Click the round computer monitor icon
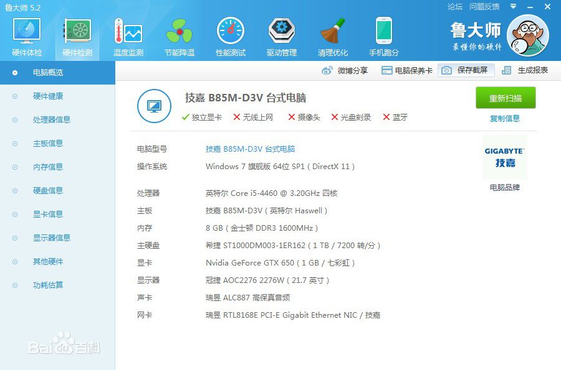Image resolution: width=561 pixels, height=370 pixels. [154, 106]
